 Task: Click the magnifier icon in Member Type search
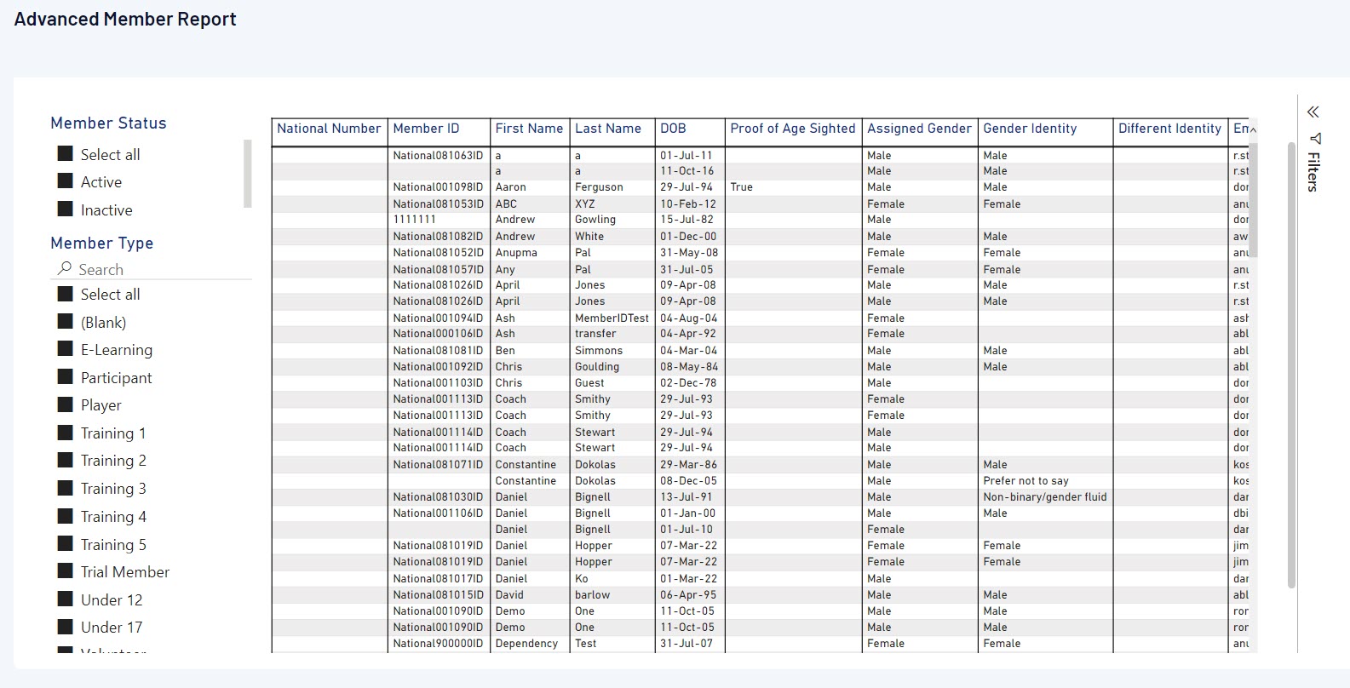click(x=65, y=268)
